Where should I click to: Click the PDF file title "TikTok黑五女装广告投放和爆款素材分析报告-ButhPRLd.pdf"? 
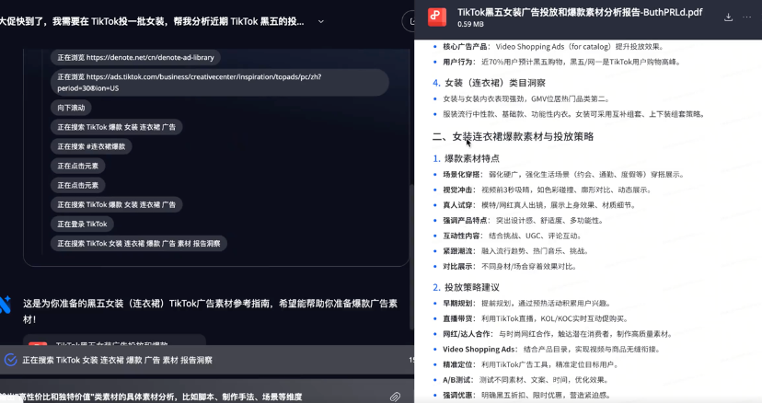pos(580,12)
